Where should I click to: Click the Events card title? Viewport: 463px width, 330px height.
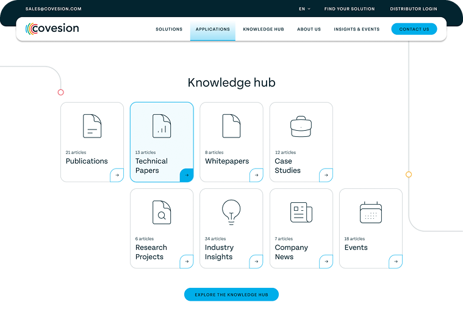[x=356, y=248]
